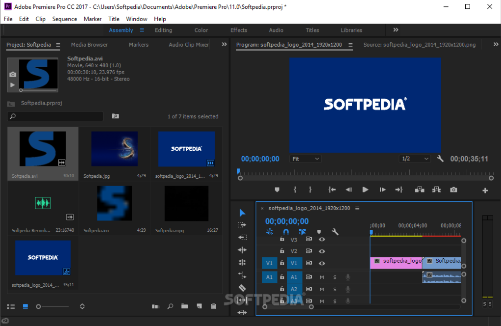Image resolution: width=501 pixels, height=326 pixels.
Task: Mute audio track A1
Action: (322, 277)
